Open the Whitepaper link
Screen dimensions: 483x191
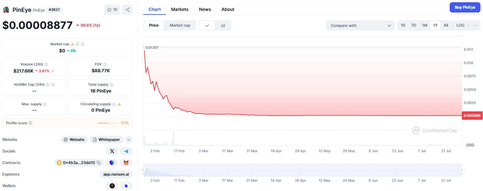point(107,140)
